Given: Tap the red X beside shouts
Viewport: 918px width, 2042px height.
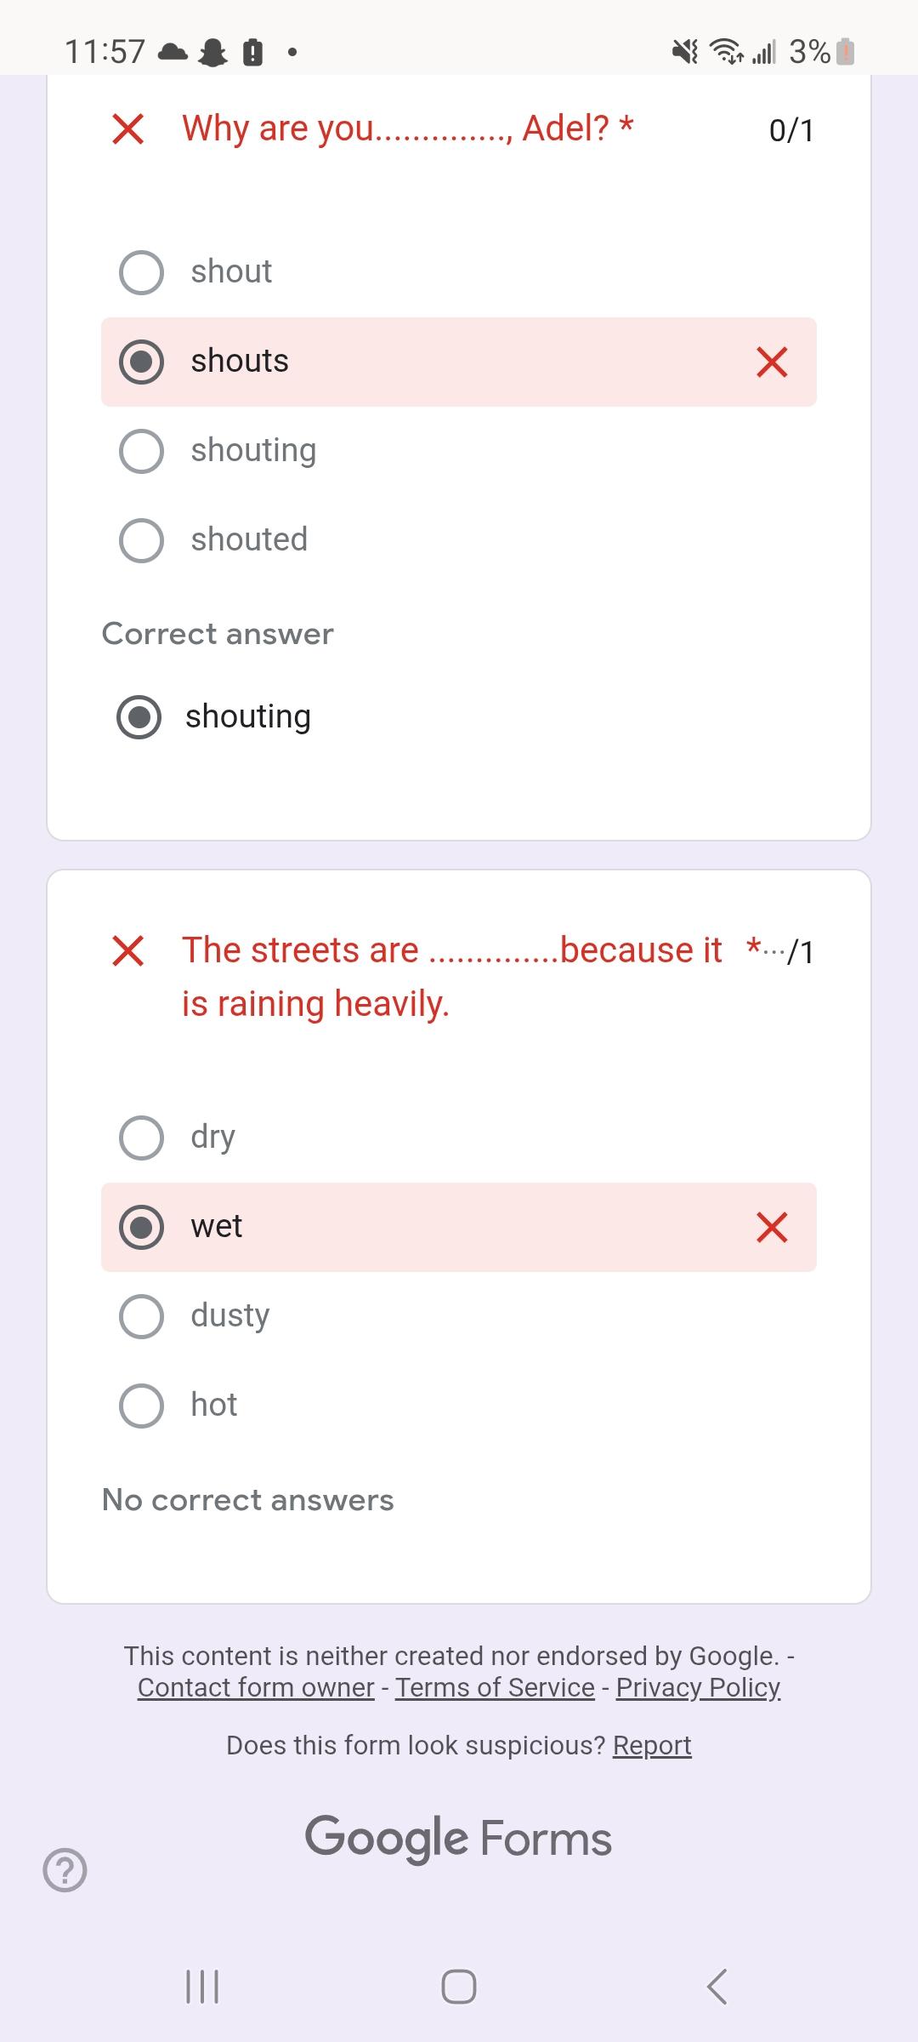Looking at the screenshot, I should click(x=771, y=362).
